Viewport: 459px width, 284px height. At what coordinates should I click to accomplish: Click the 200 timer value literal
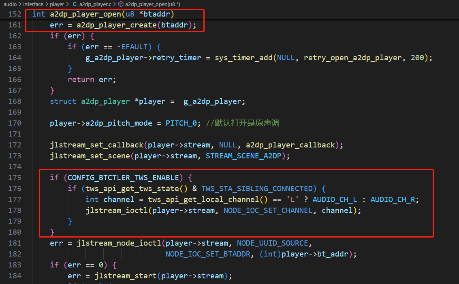point(417,58)
